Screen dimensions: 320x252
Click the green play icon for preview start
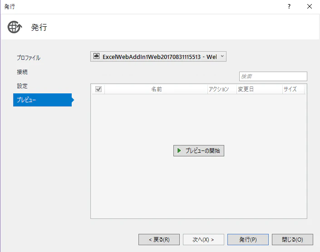coord(179,150)
